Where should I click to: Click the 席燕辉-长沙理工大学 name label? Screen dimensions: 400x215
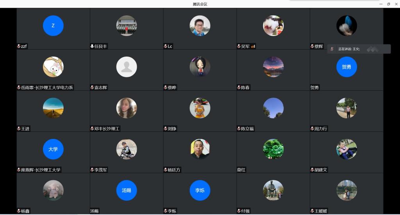41,170
